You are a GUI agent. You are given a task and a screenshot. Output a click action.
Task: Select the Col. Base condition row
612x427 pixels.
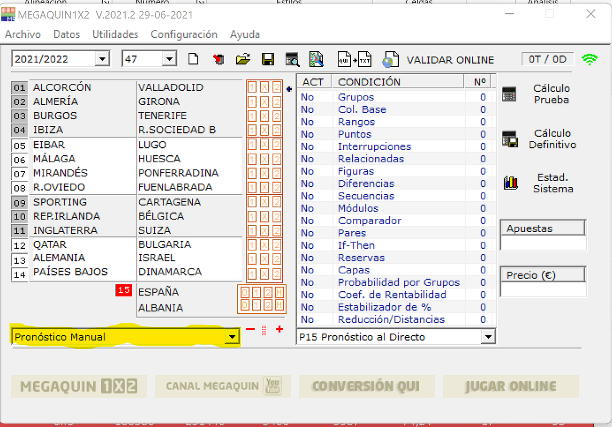coord(396,109)
